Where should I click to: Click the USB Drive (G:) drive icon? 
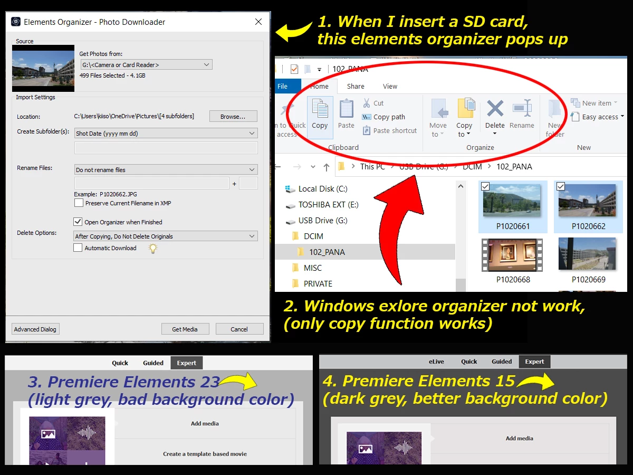[x=290, y=221]
